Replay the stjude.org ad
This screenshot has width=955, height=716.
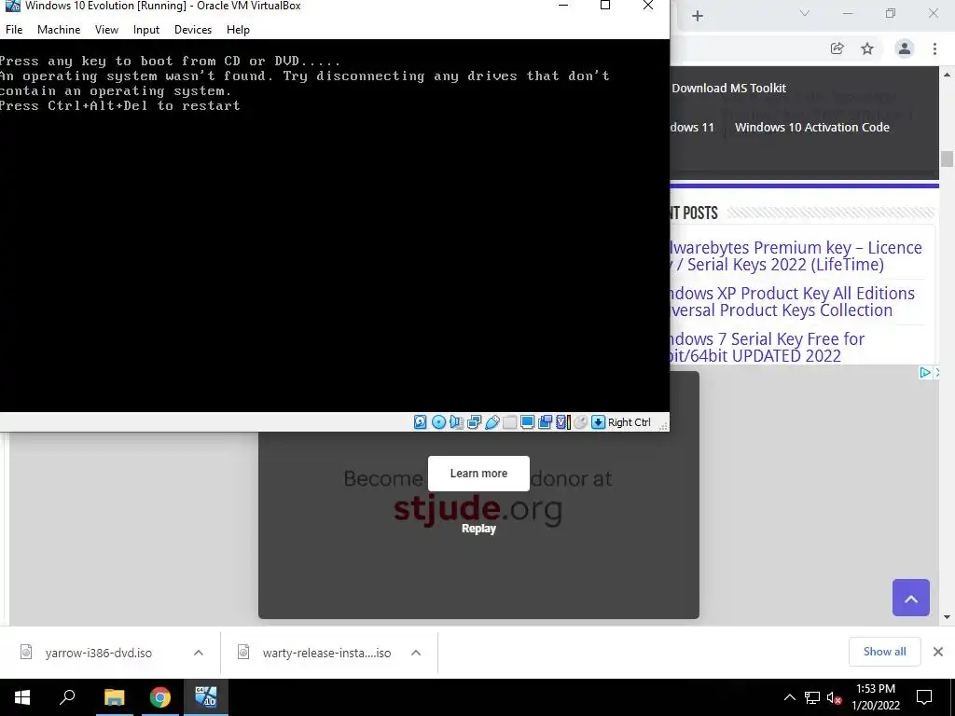478,529
